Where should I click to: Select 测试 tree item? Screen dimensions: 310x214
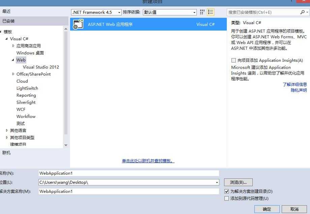tap(21, 123)
